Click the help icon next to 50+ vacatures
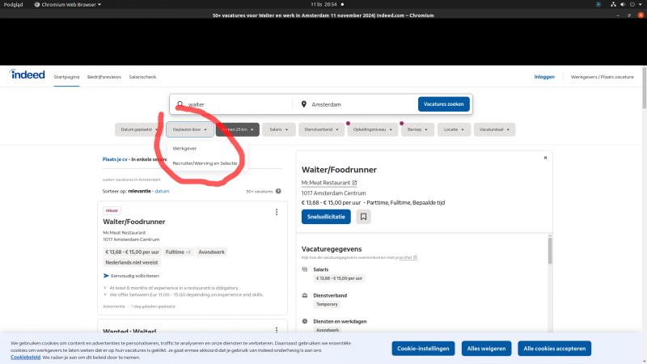 pos(277,192)
